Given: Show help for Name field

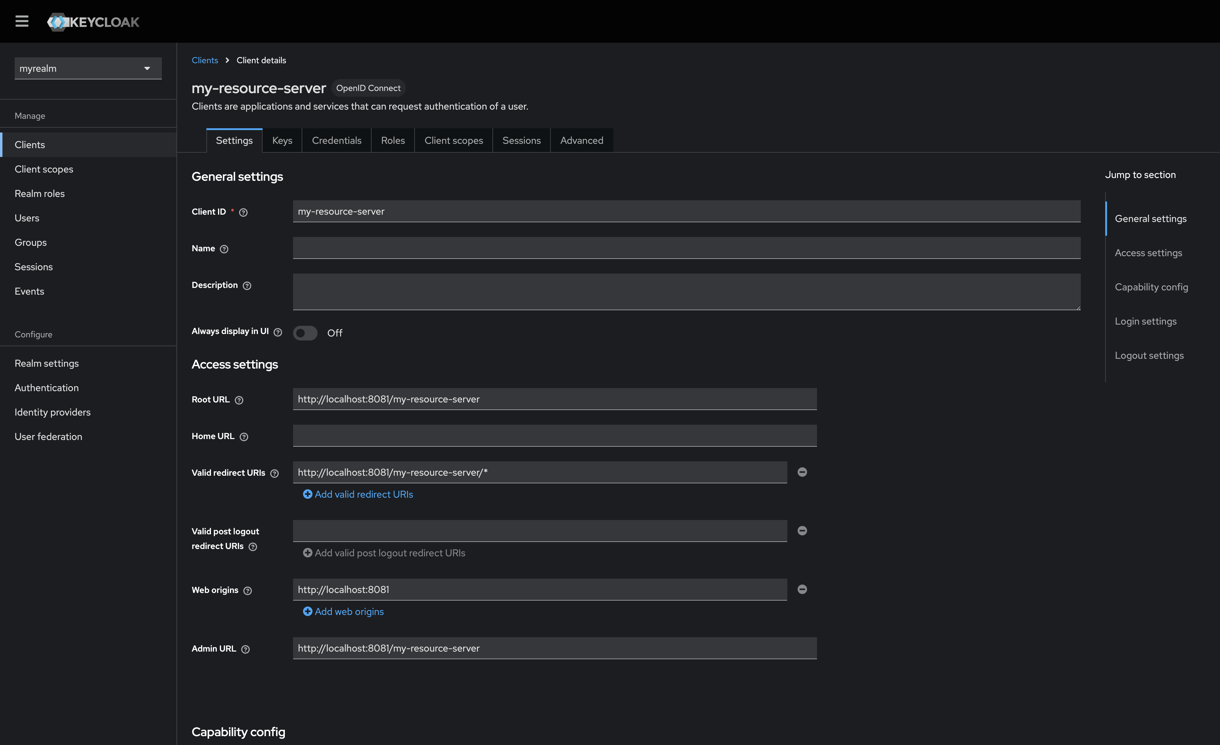Looking at the screenshot, I should point(224,249).
